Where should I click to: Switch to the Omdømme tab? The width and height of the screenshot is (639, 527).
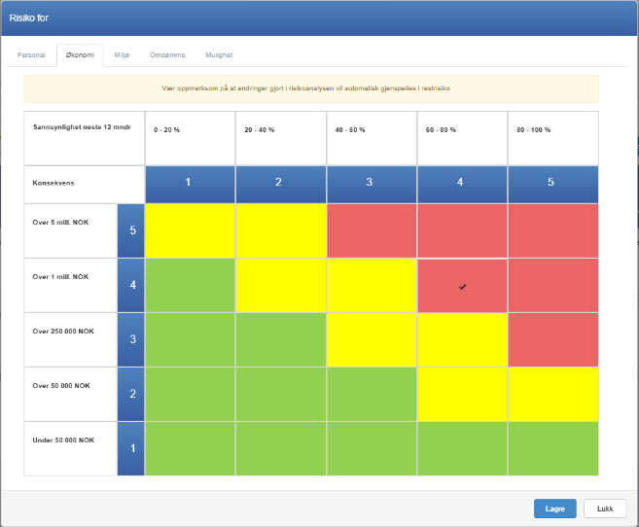[x=167, y=55]
